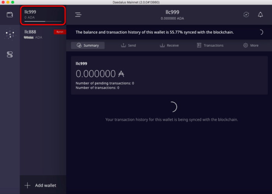Click the 55.77% synced banner message
This screenshot has height=194, width=272.
[x=154, y=32]
